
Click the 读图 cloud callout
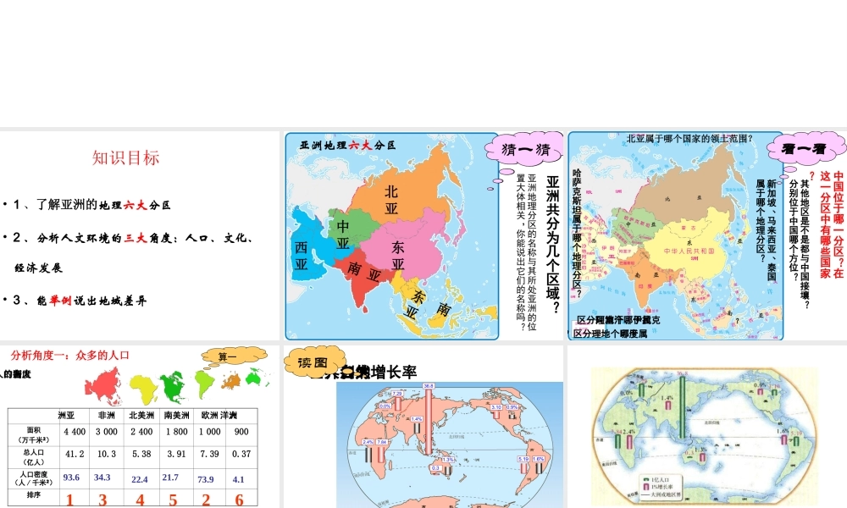(314, 362)
